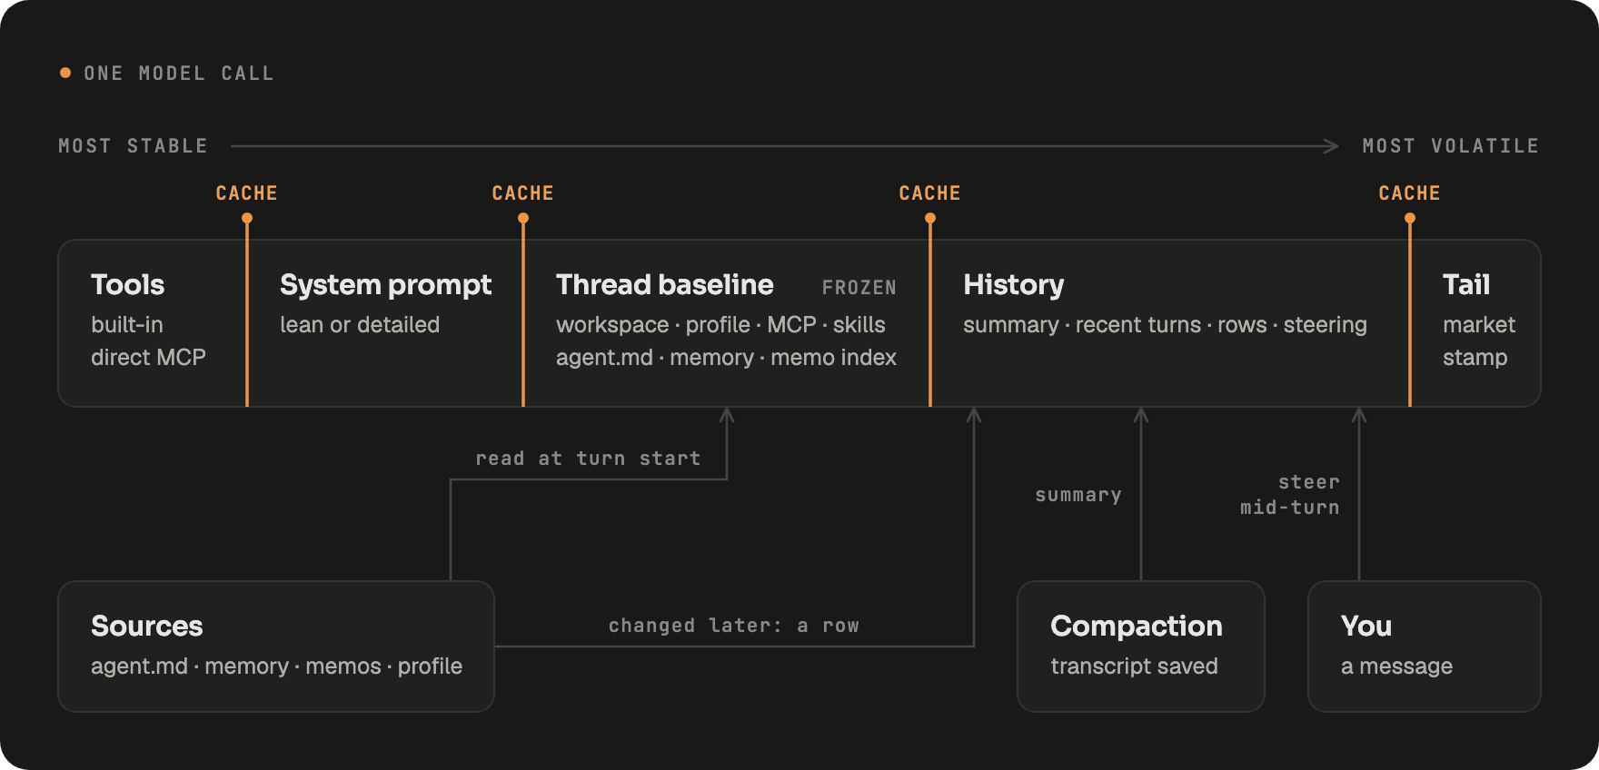Click 'agent.md · memory · memo index' line
This screenshot has height=770, width=1599.
[x=726, y=358]
